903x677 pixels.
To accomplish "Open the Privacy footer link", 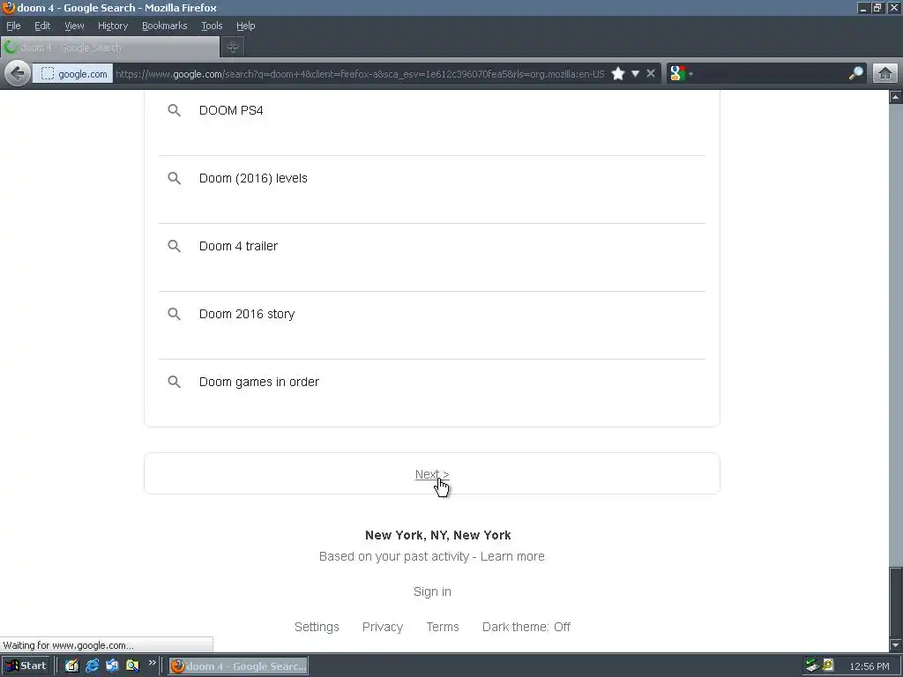I will coord(383,627).
